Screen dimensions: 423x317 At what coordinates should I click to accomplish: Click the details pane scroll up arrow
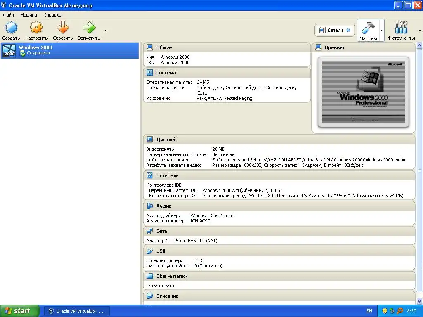[420, 45]
